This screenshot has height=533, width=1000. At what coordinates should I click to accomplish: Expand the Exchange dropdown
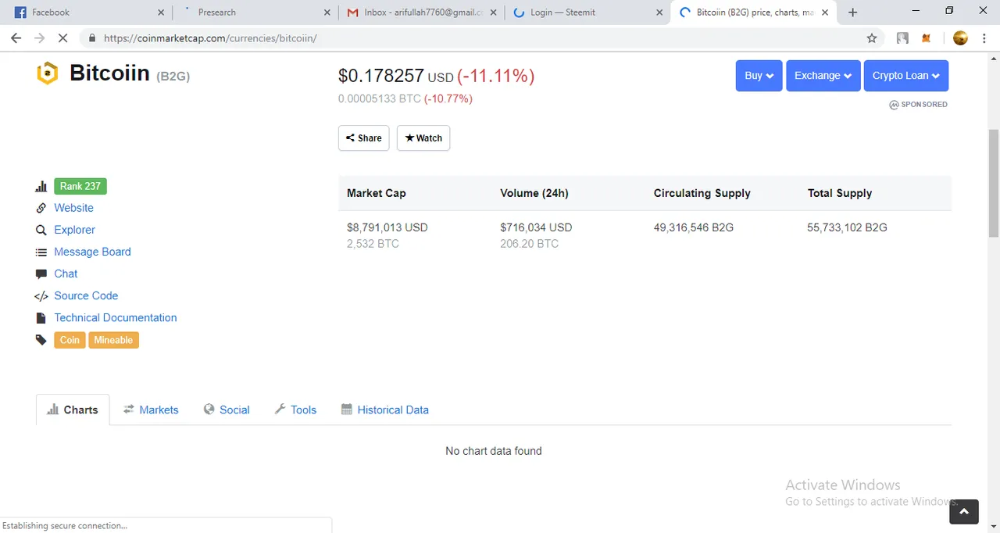coord(823,76)
